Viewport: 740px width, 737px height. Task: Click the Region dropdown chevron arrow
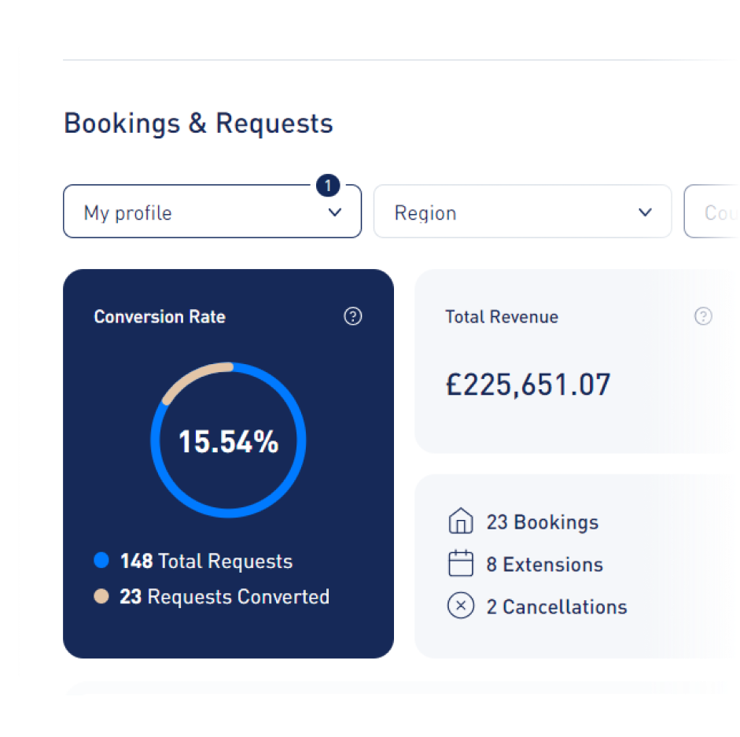[645, 212]
